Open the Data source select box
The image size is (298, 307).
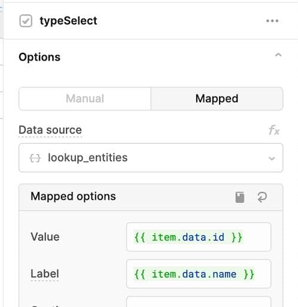coord(151,158)
